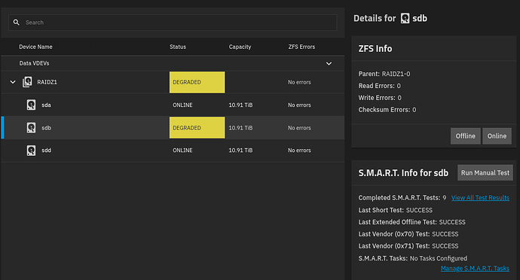
Task: Click the sdb disk icon in list
Action: click(31, 127)
